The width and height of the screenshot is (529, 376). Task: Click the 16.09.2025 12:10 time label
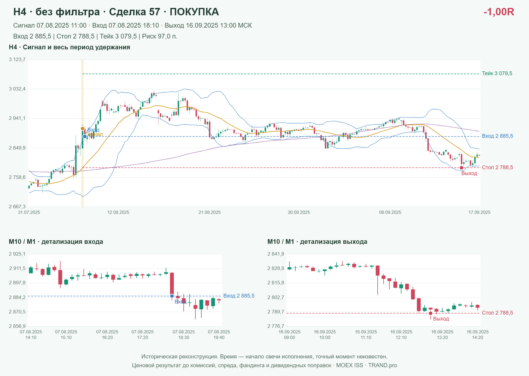401,335
